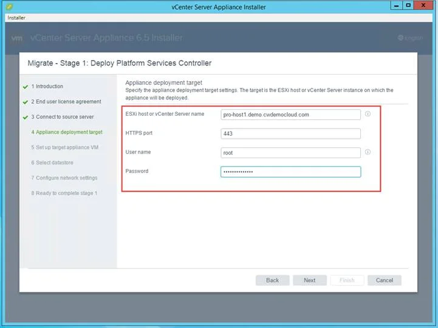This screenshot has height=328, width=438.
Task: Click the Back button
Action: point(272,280)
